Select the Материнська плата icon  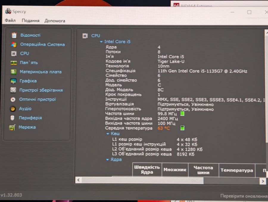coord(13,72)
